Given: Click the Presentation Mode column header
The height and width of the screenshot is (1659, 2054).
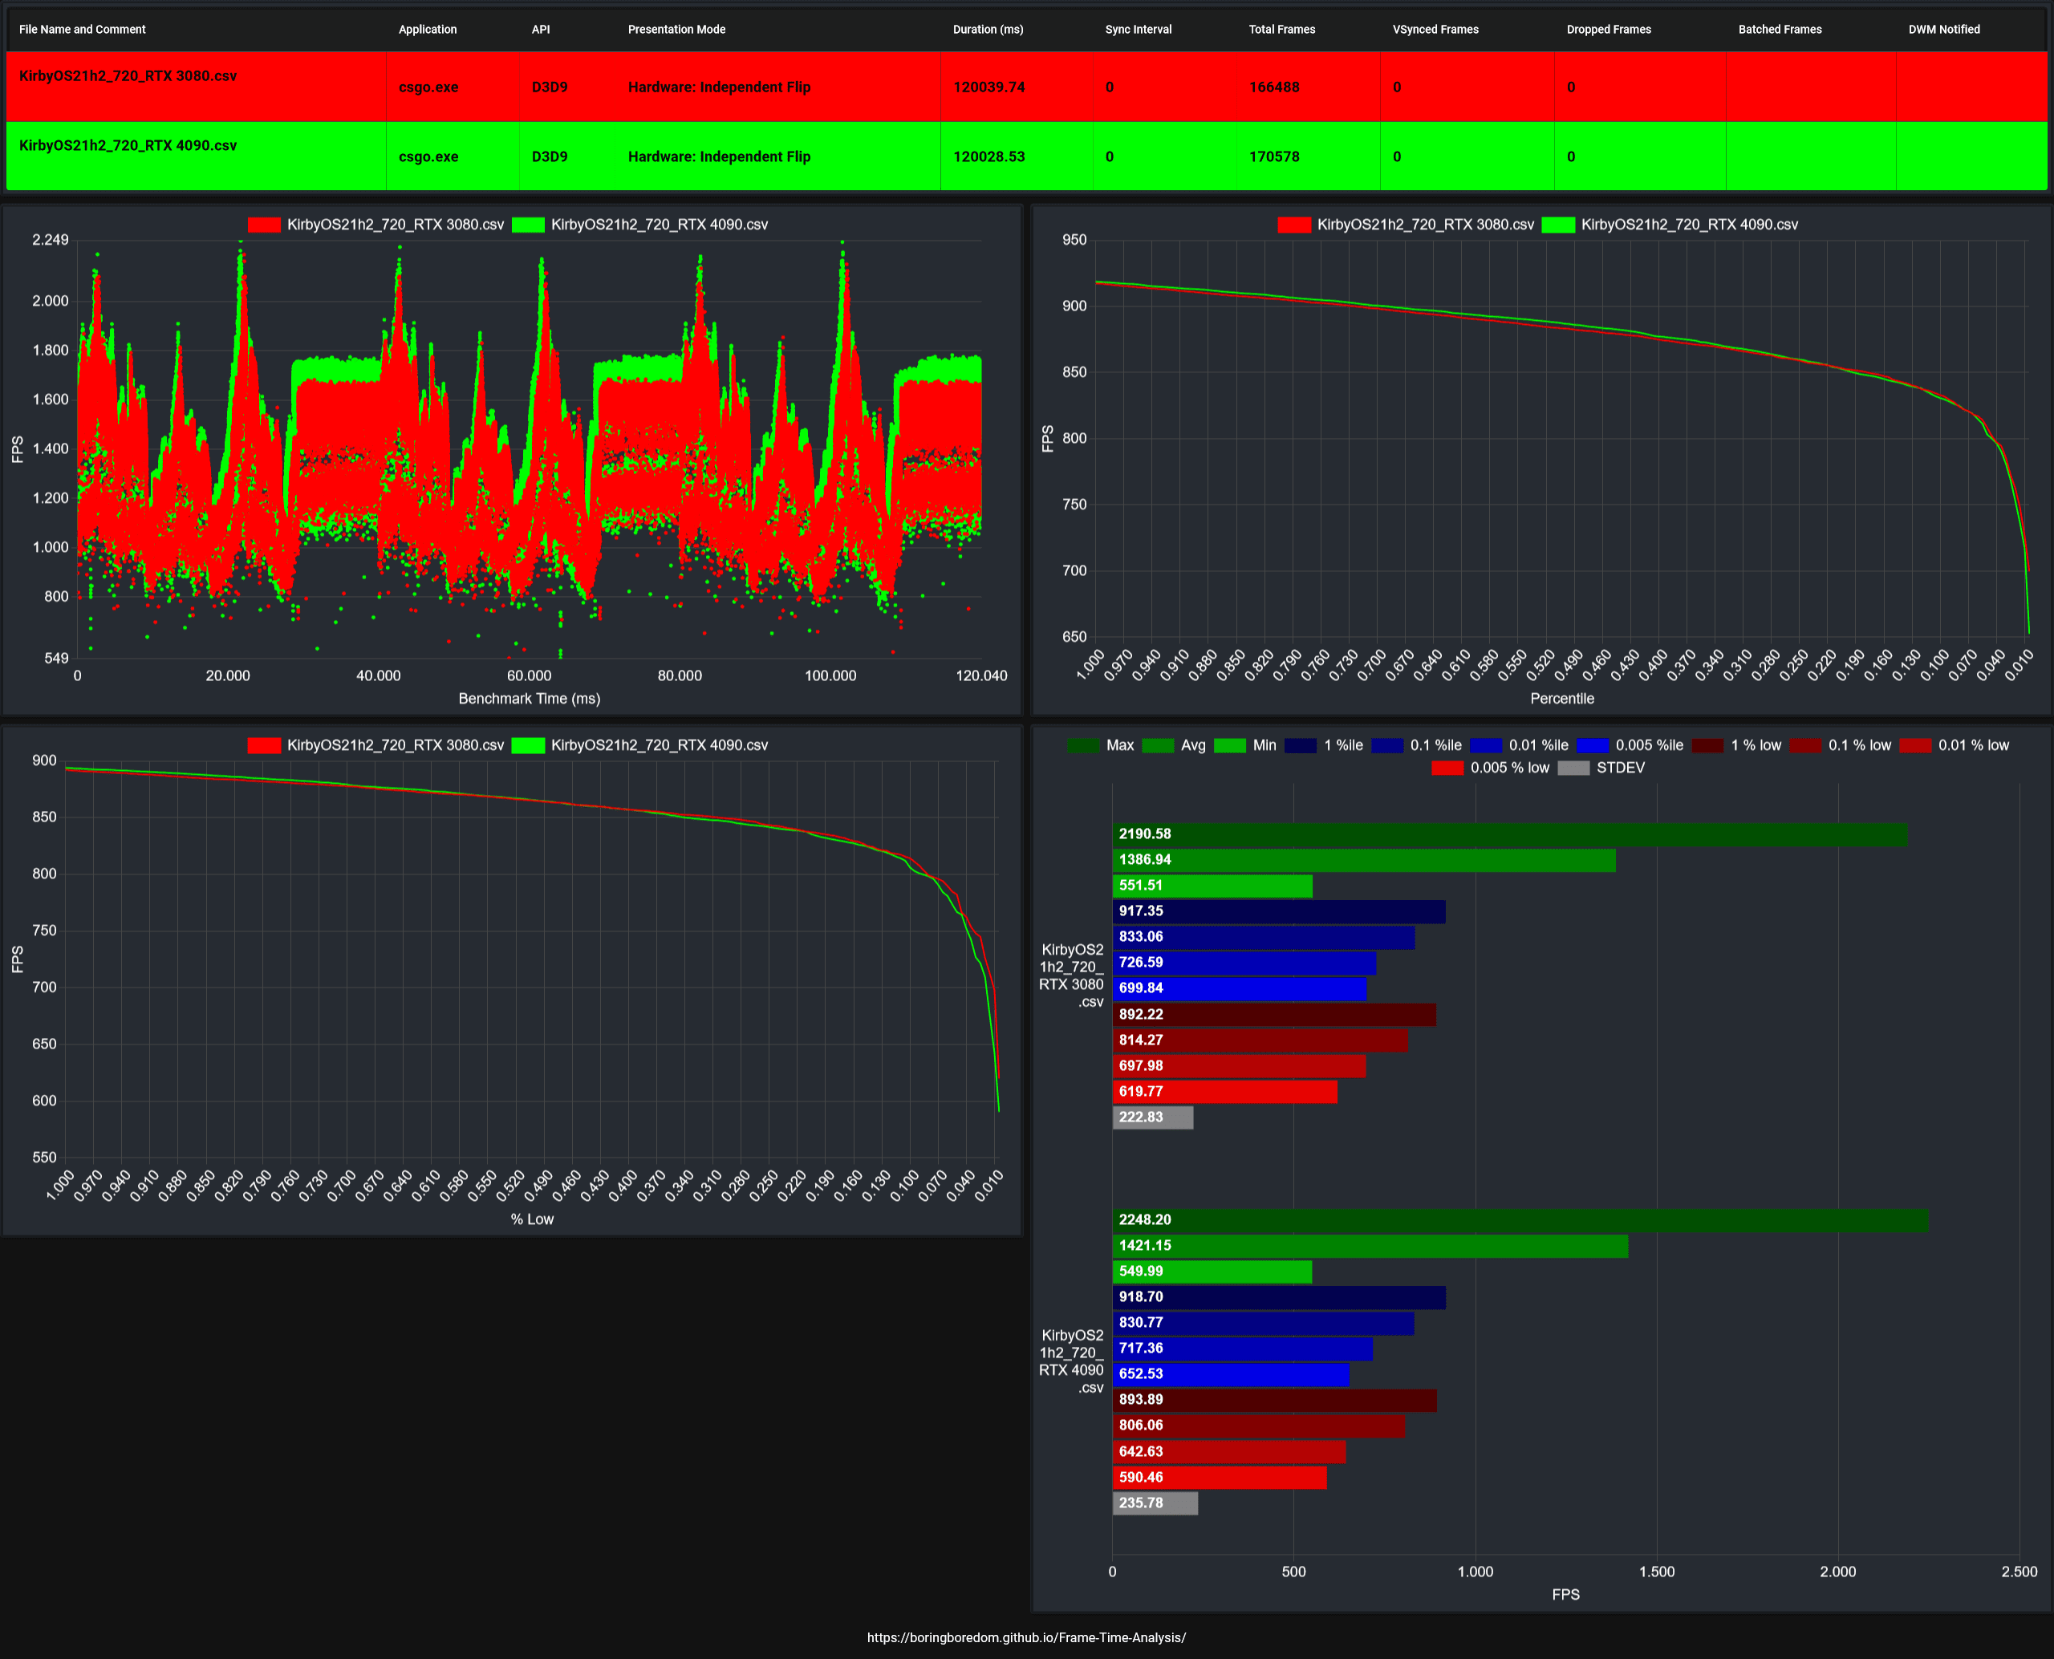Looking at the screenshot, I should 676,30.
